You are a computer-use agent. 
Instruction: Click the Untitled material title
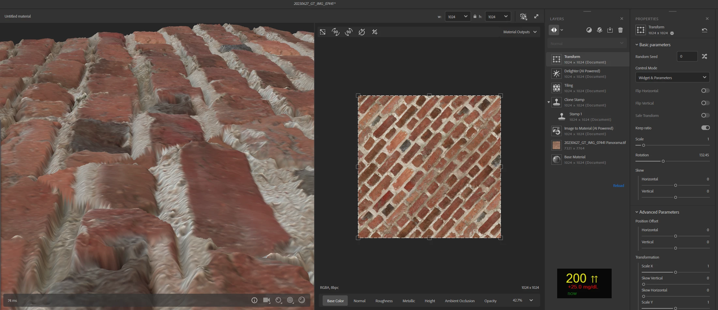18,16
